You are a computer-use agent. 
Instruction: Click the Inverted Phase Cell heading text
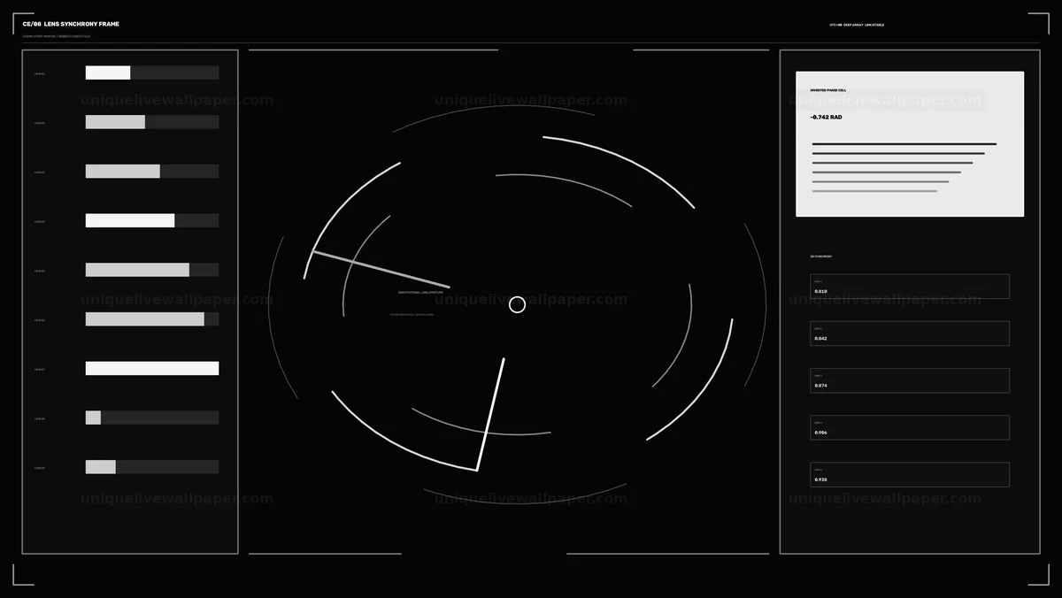pos(827,90)
